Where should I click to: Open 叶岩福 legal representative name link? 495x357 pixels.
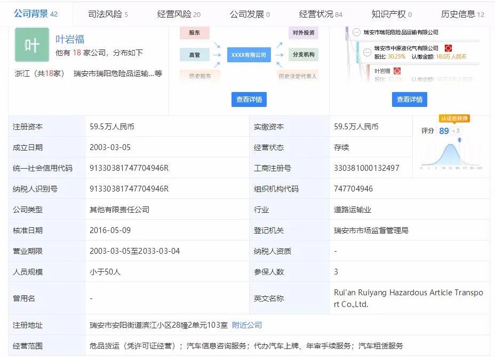[70, 39]
